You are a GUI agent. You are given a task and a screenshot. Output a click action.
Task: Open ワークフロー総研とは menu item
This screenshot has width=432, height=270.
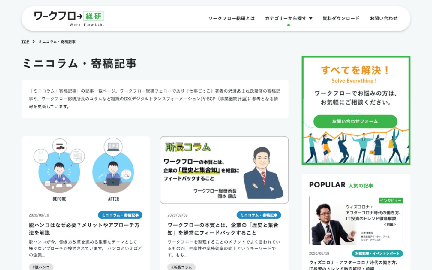[x=232, y=18]
